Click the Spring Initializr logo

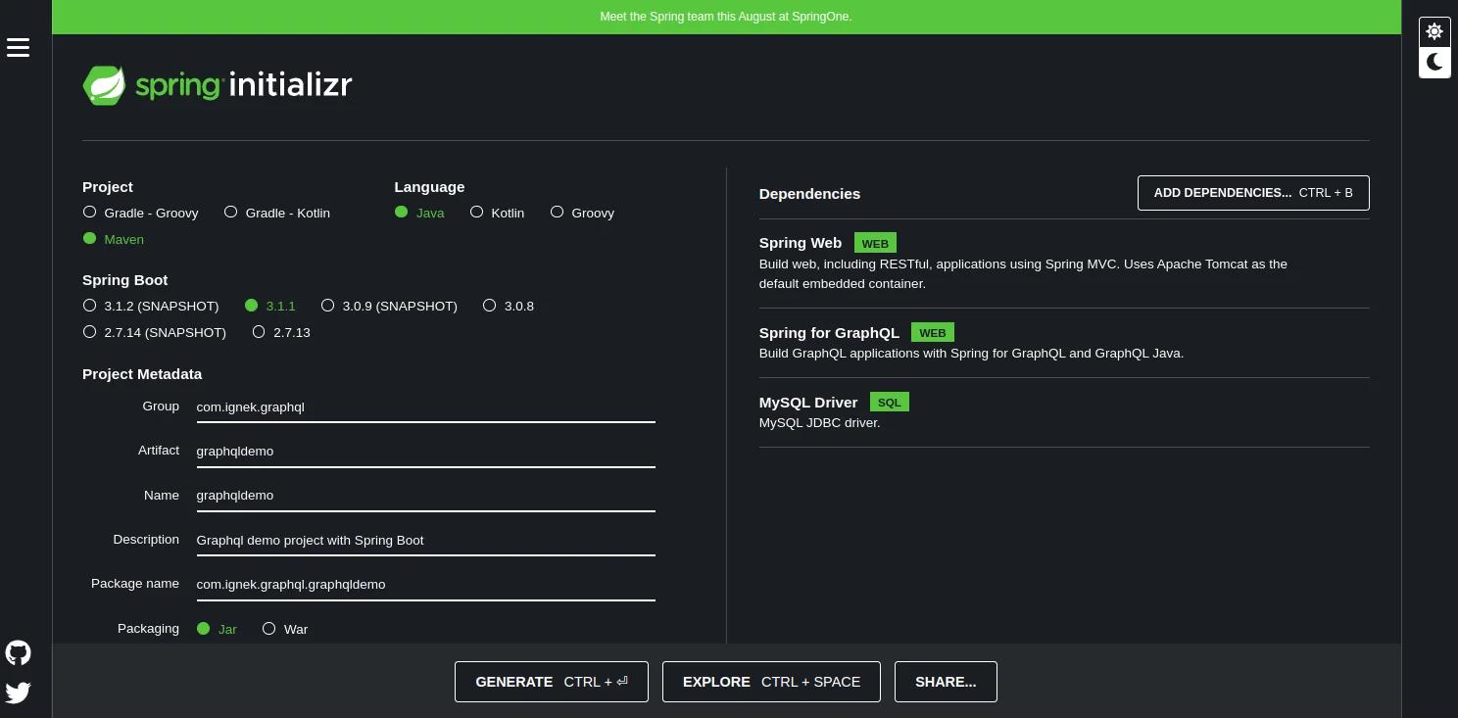pyautogui.click(x=217, y=85)
